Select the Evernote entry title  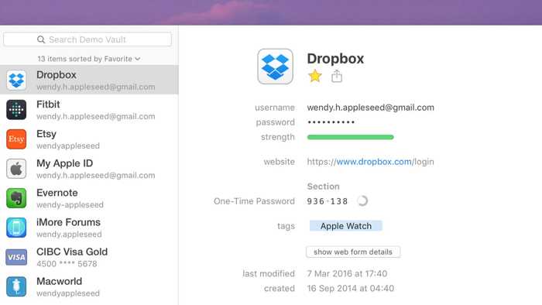point(57,193)
